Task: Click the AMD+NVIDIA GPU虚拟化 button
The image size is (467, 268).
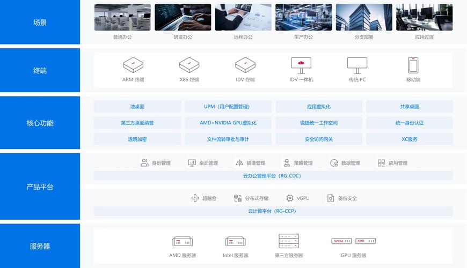Action: pyautogui.click(x=228, y=123)
